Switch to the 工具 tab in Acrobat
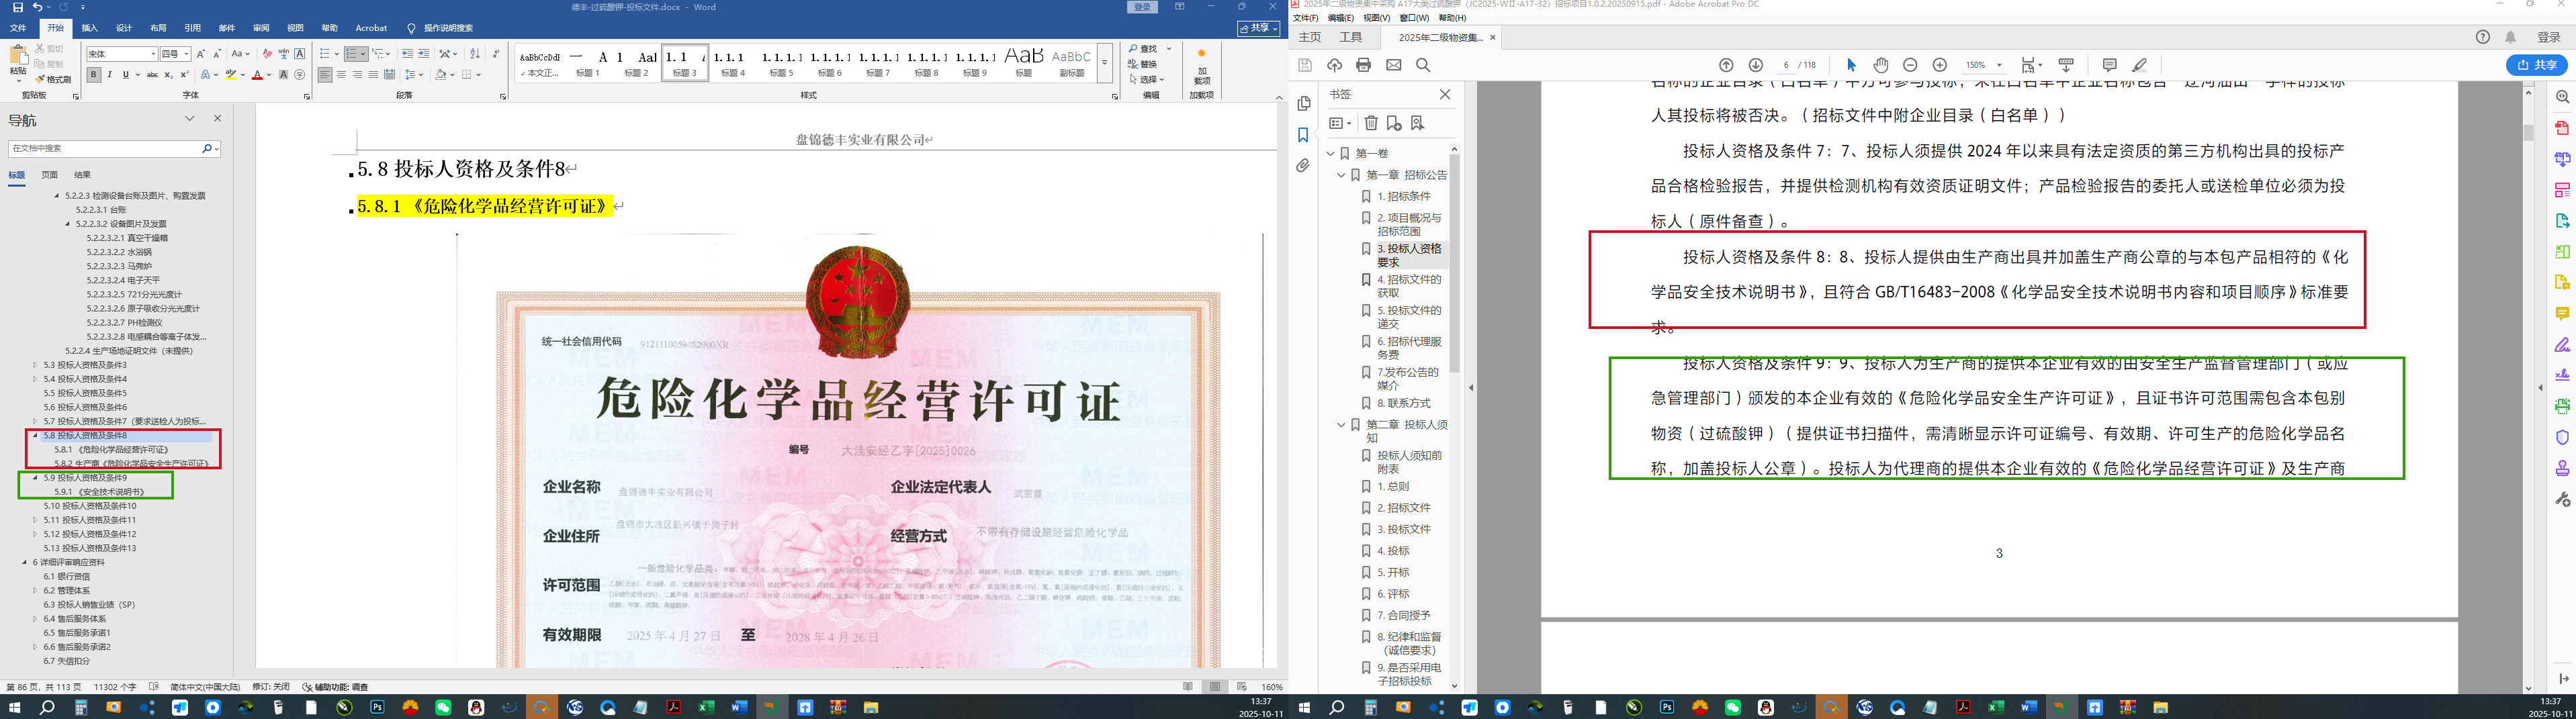This screenshot has width=2576, height=719. (x=1351, y=37)
